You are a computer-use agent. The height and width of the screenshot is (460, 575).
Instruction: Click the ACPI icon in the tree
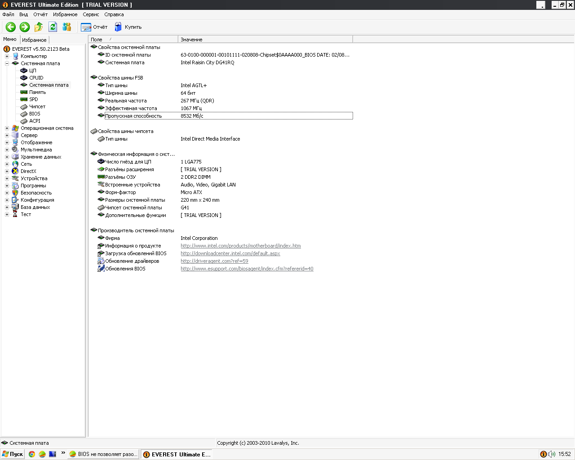coord(24,121)
